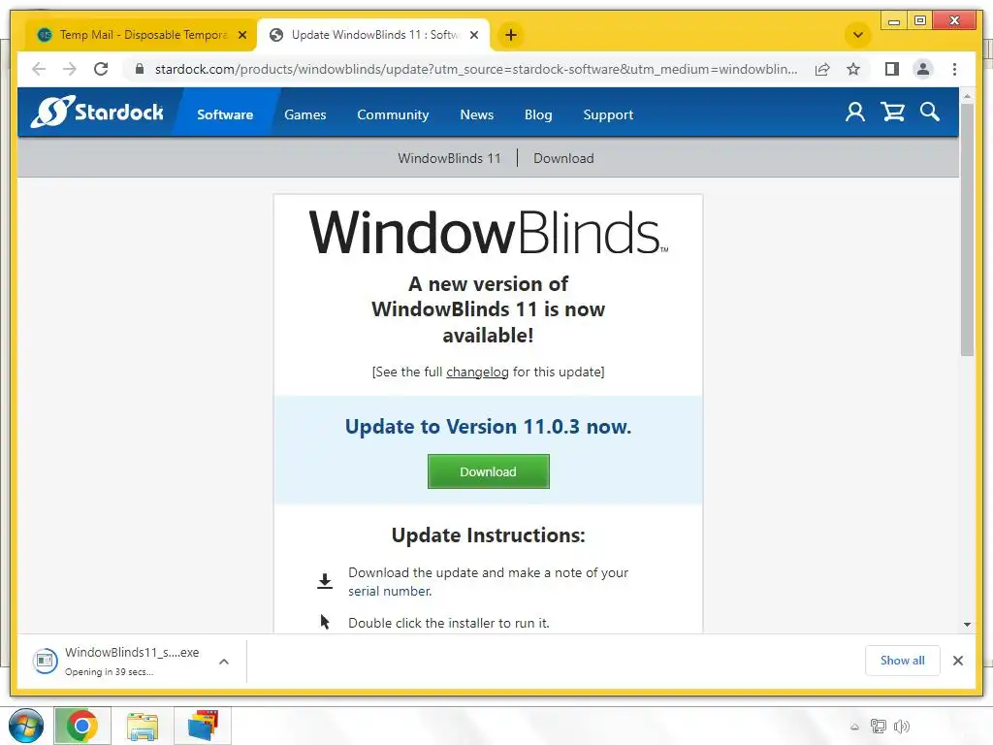Open the Software menu
Image resolution: width=993 pixels, height=745 pixels.
click(225, 114)
